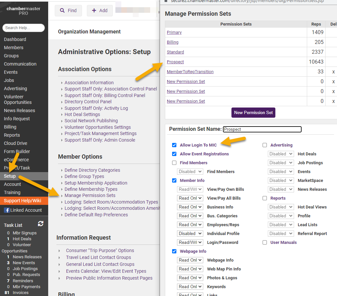Click the Permission Set Name field
This screenshot has width=337, height=296.
click(262, 129)
